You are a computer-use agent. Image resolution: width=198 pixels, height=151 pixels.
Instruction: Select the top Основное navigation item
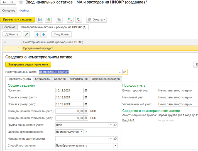(x=9, y=11)
